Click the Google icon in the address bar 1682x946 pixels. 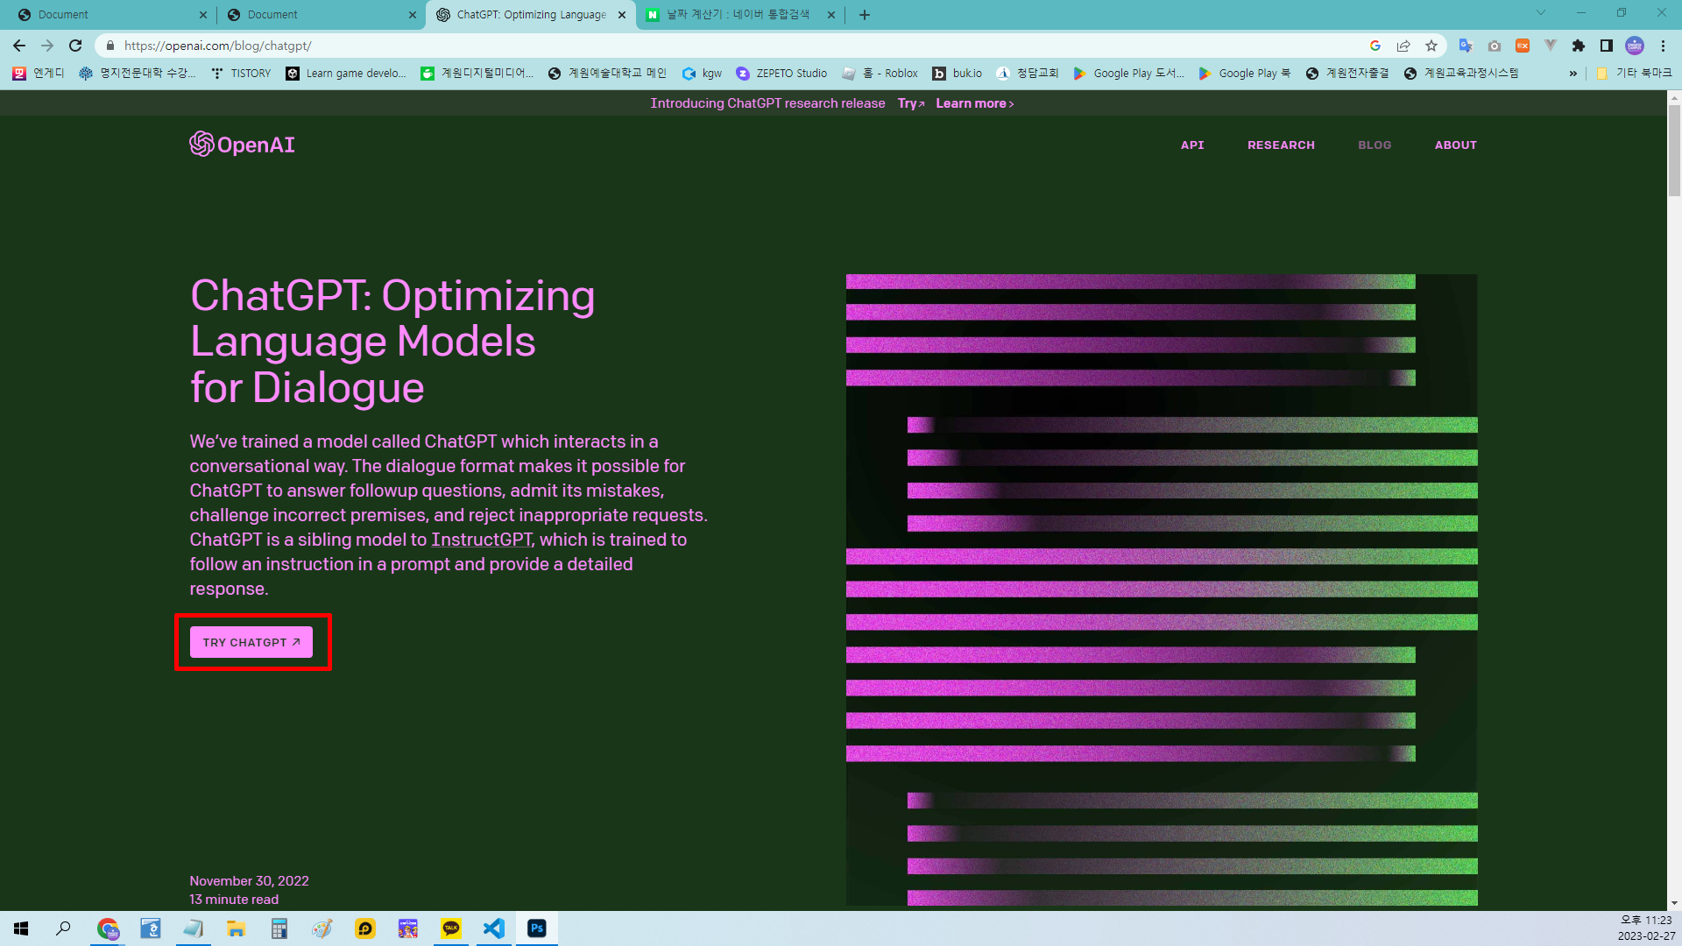1375,46
